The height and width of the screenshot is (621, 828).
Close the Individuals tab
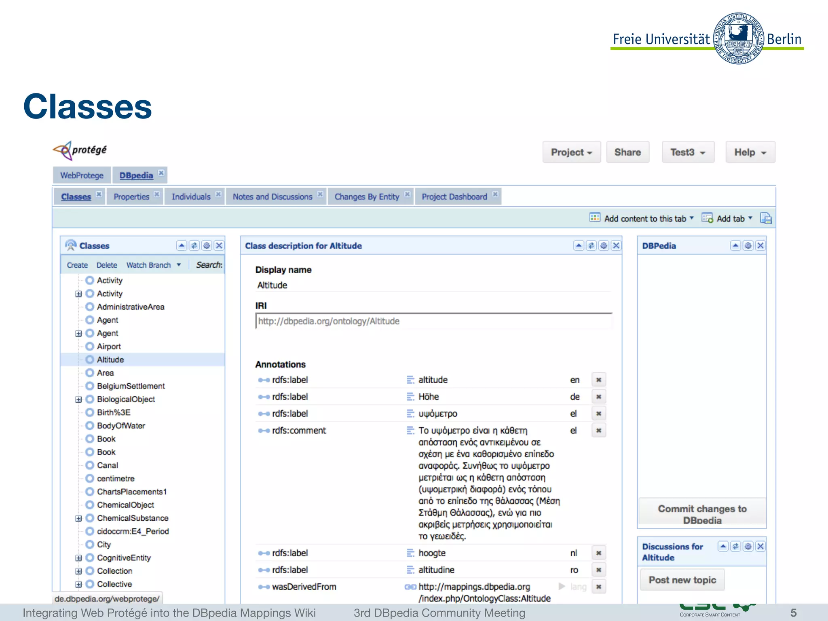tap(218, 194)
